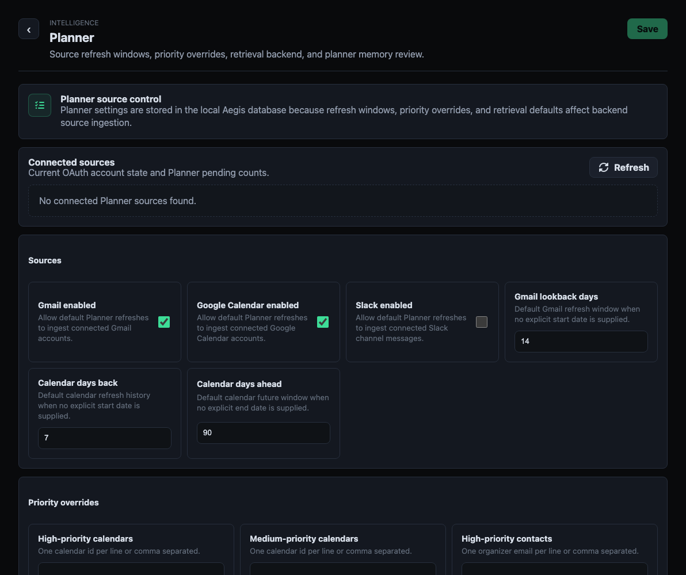Click the Planner source control title

[x=110, y=99]
